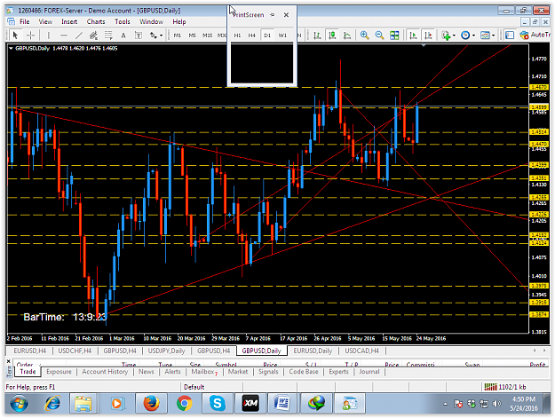Draw a horizontal line on chart
The height and width of the screenshot is (418, 555).
[x=64, y=35]
